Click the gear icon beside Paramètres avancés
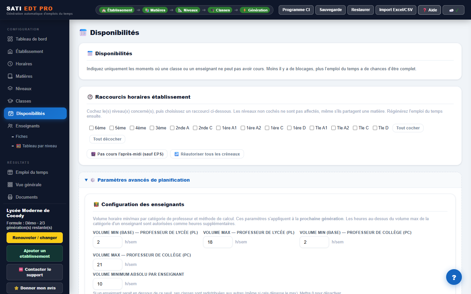The height and width of the screenshot is (294, 471). click(x=93, y=180)
